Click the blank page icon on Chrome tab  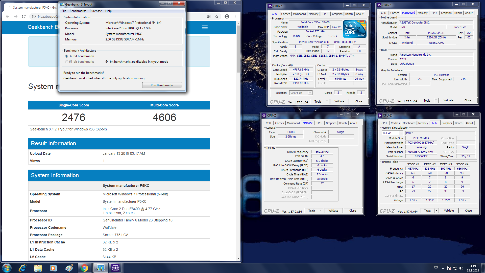pyautogui.click(x=9, y=8)
